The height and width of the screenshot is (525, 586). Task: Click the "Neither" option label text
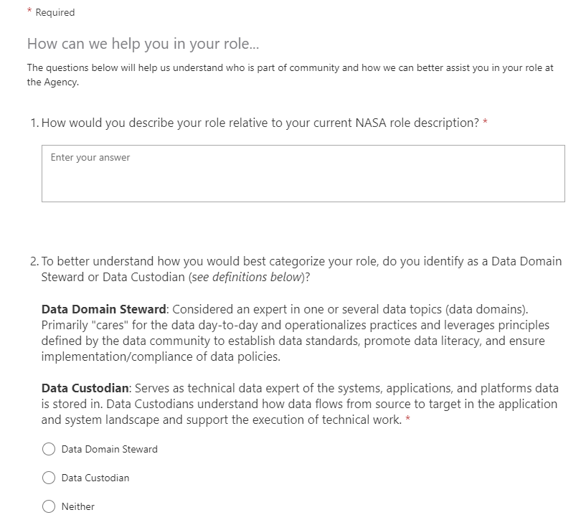pos(78,506)
